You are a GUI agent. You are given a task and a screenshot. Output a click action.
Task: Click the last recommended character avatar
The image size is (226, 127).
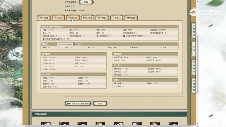coord(173,124)
